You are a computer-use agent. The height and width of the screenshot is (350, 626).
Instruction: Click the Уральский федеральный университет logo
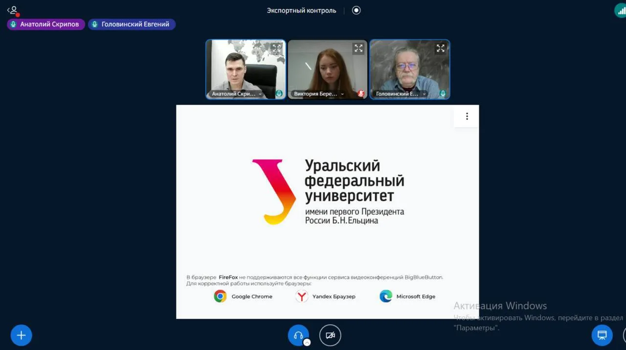(328, 192)
